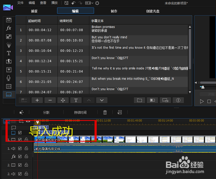Switch to the 捕捉 tab
The image size is (216, 179).
(x=34, y=11)
